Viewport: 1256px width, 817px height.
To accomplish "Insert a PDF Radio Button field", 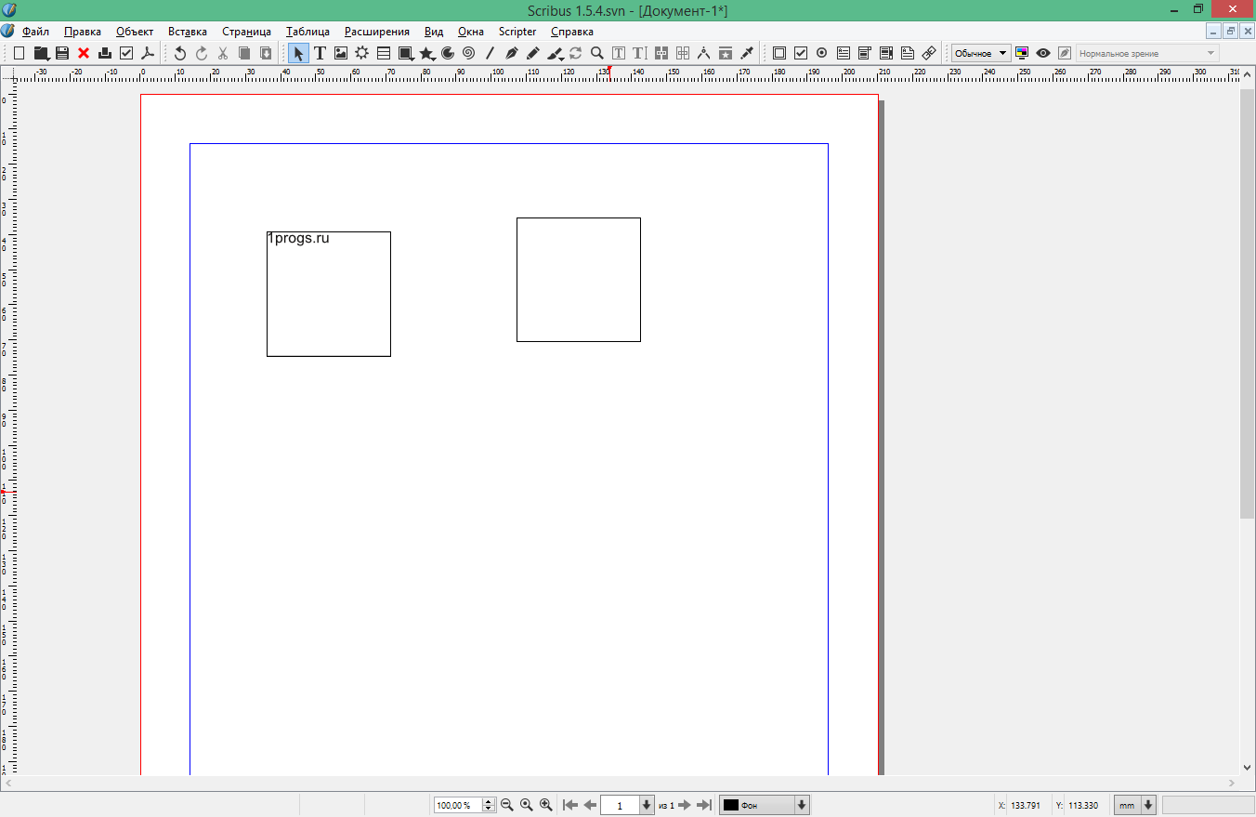I will coord(821,53).
